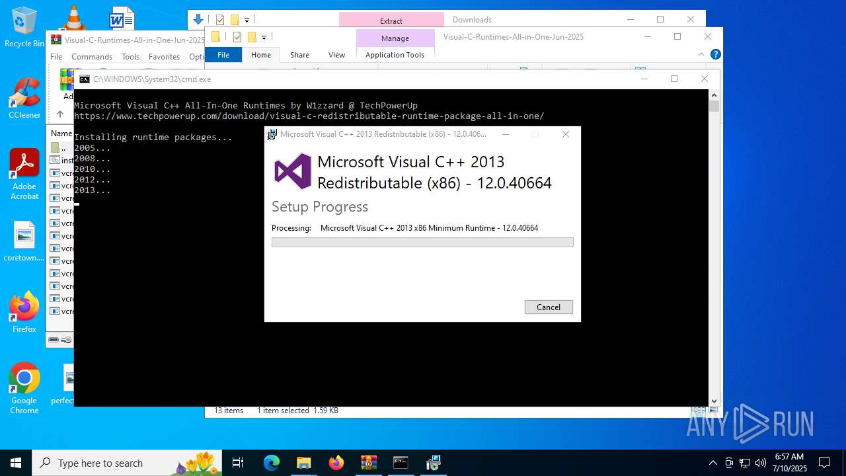Launch Firefox from desktop
This screenshot has height=476, width=846.
tap(24, 313)
